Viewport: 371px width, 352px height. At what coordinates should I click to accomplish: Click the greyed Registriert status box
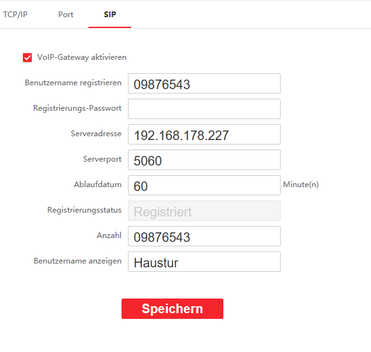204,211
